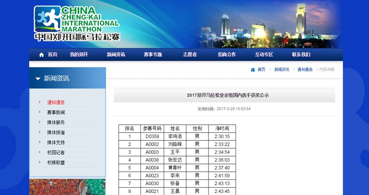
Task: Click the 参赛号码 column header
Action: [152, 129]
